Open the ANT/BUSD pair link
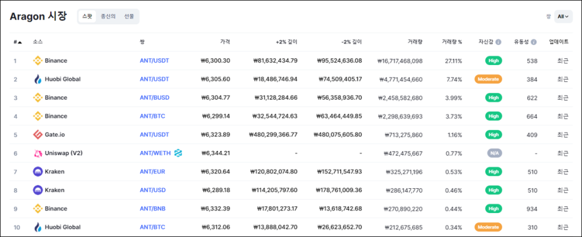Screen dimensions: 582x237 click(155, 98)
